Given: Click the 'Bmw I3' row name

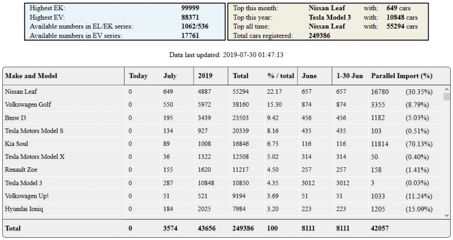Looking at the screenshot, I should click(x=15, y=118).
